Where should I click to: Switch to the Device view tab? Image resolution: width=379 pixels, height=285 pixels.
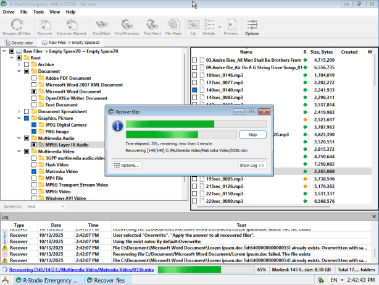(19, 43)
